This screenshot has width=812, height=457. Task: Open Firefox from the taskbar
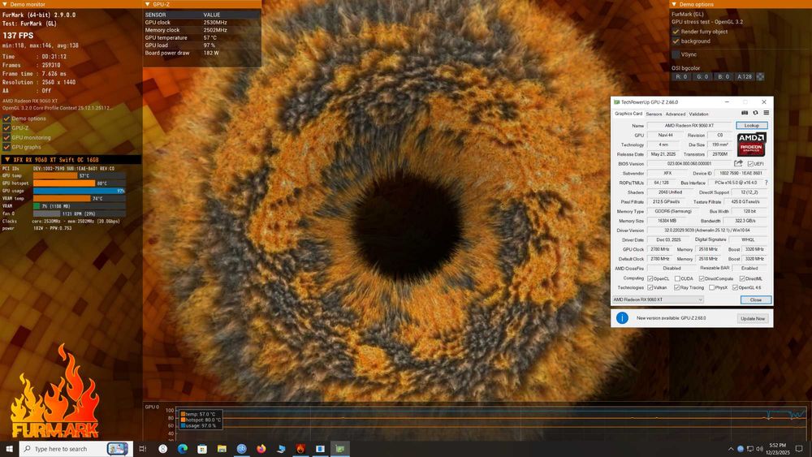pos(261,449)
